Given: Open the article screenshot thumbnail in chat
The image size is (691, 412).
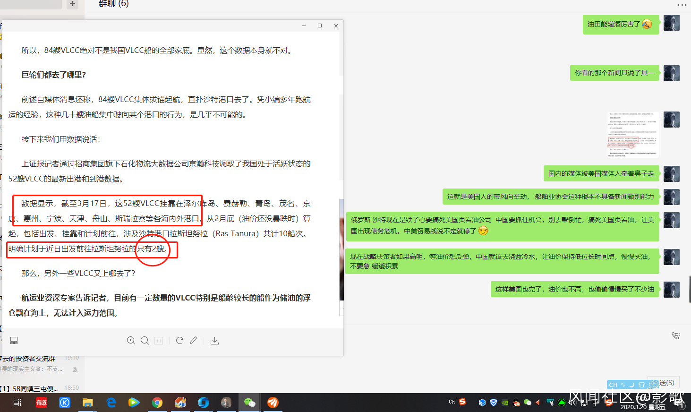Looking at the screenshot, I should [632, 134].
